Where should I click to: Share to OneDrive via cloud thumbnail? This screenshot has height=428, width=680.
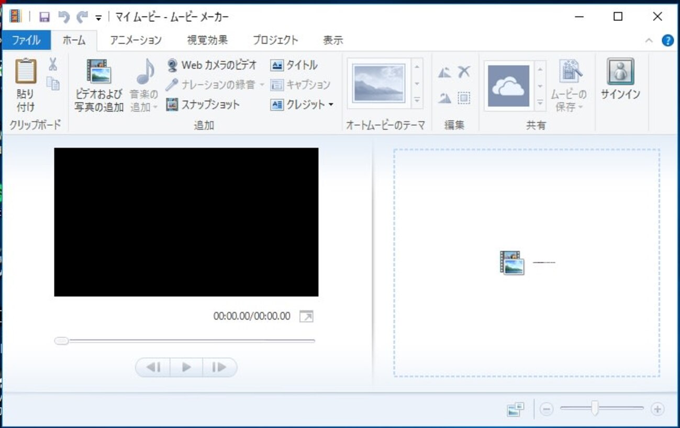(x=509, y=86)
